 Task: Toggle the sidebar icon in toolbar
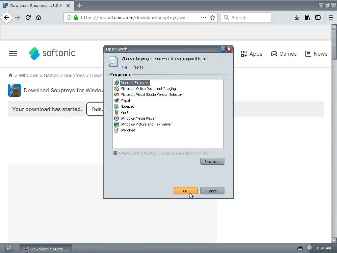pyautogui.click(x=318, y=17)
